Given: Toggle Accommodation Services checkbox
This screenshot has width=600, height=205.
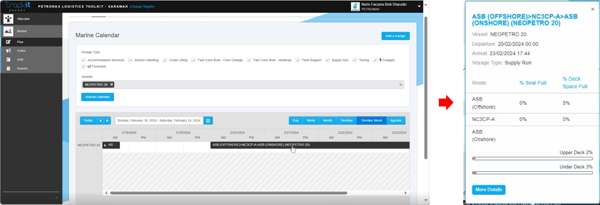Looking at the screenshot, I should (84, 60).
